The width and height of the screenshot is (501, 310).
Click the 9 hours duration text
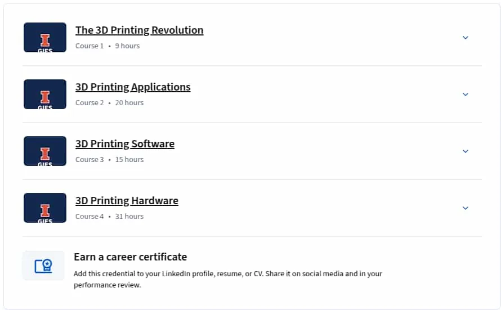pyautogui.click(x=127, y=46)
